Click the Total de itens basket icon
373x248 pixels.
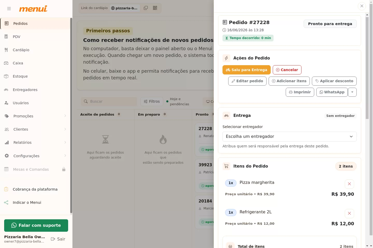pyautogui.click(x=230, y=246)
